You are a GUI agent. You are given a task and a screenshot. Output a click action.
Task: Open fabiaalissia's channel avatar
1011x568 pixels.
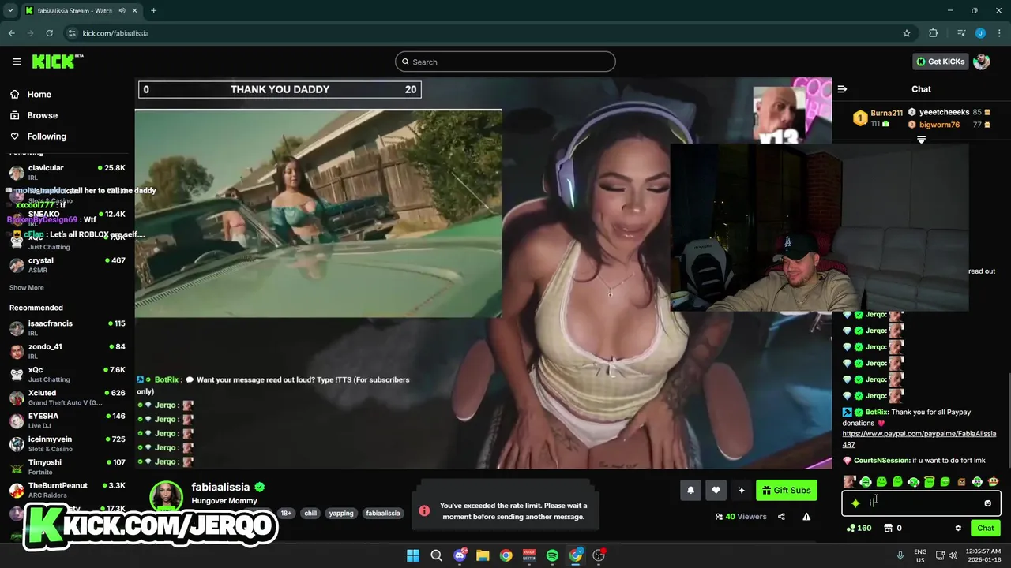point(166,496)
